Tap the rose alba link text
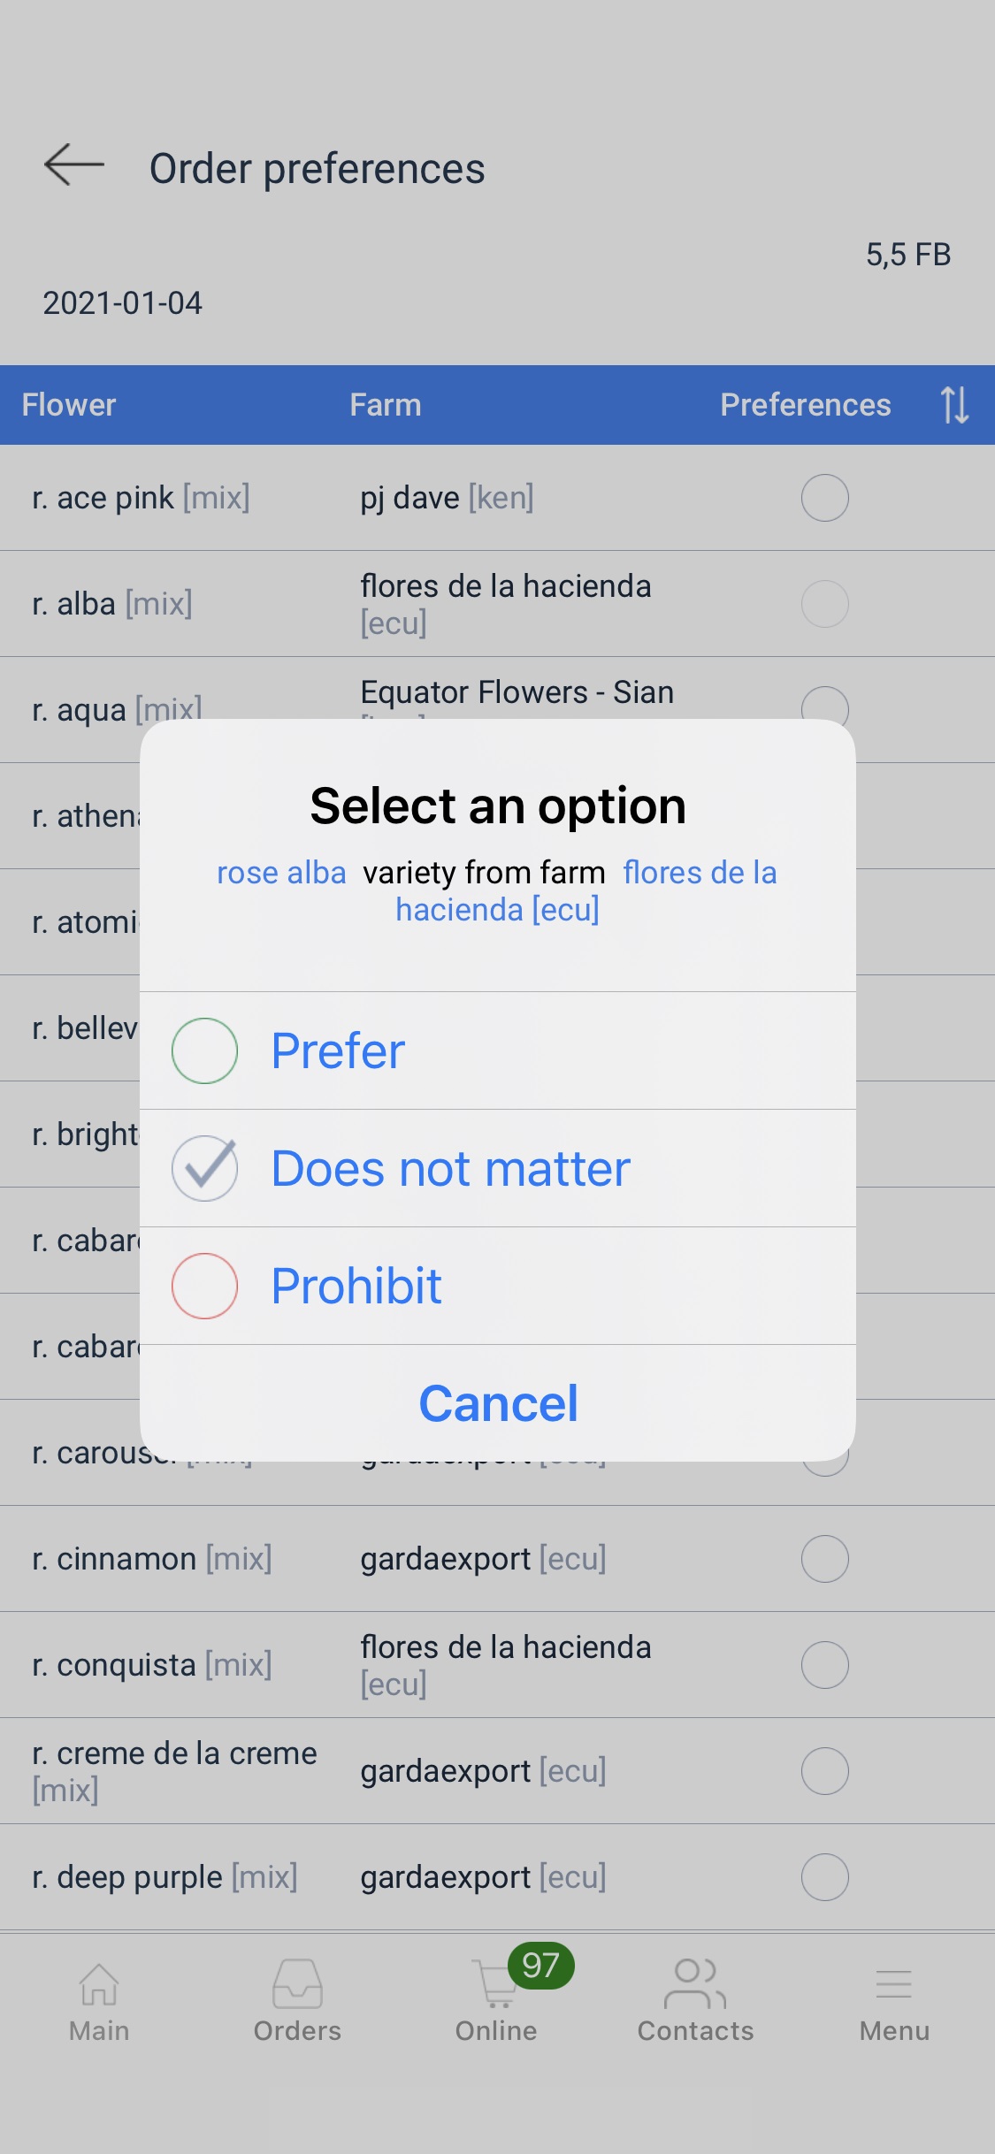The image size is (995, 2154). 281,873
